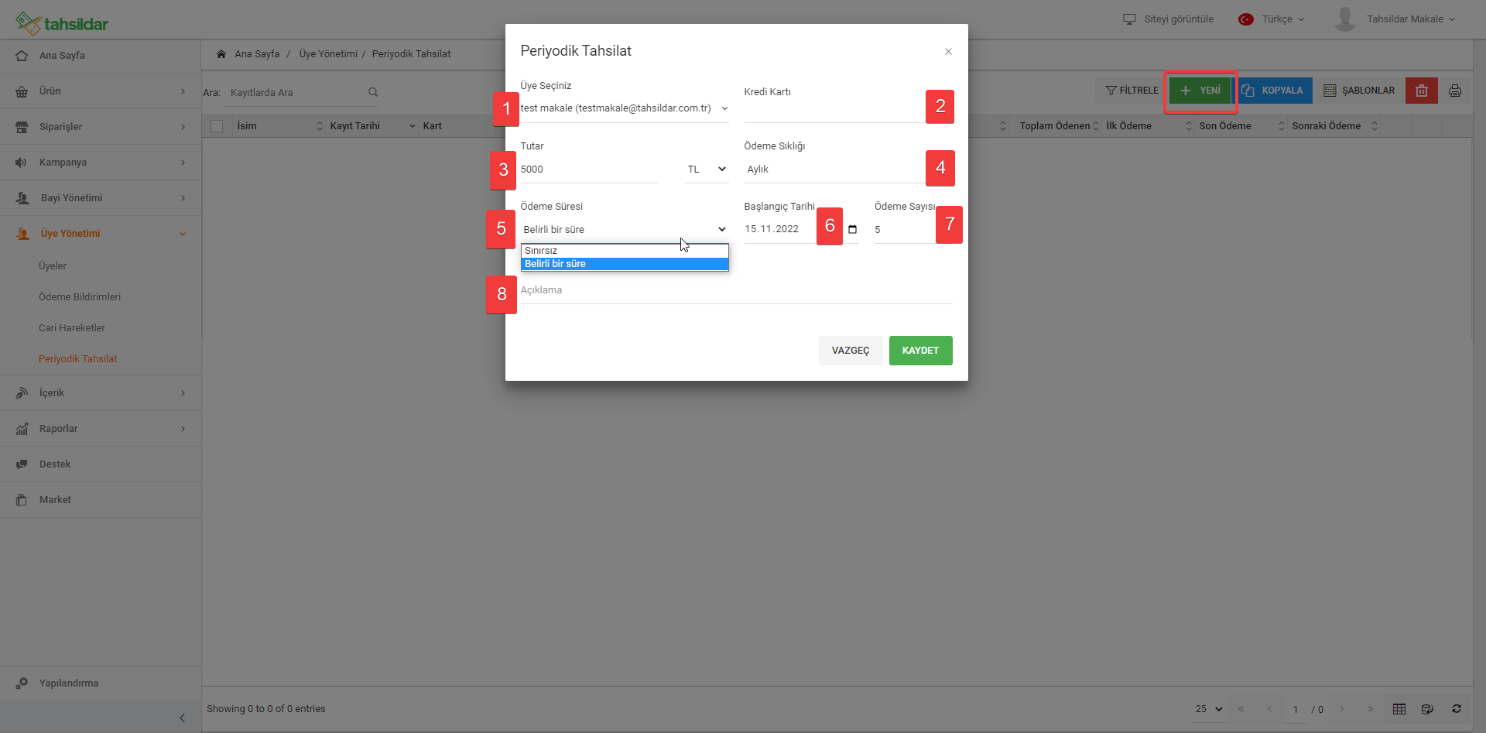Go to last page arrows
This screenshot has height=733, width=1486.
pyautogui.click(x=1371, y=709)
